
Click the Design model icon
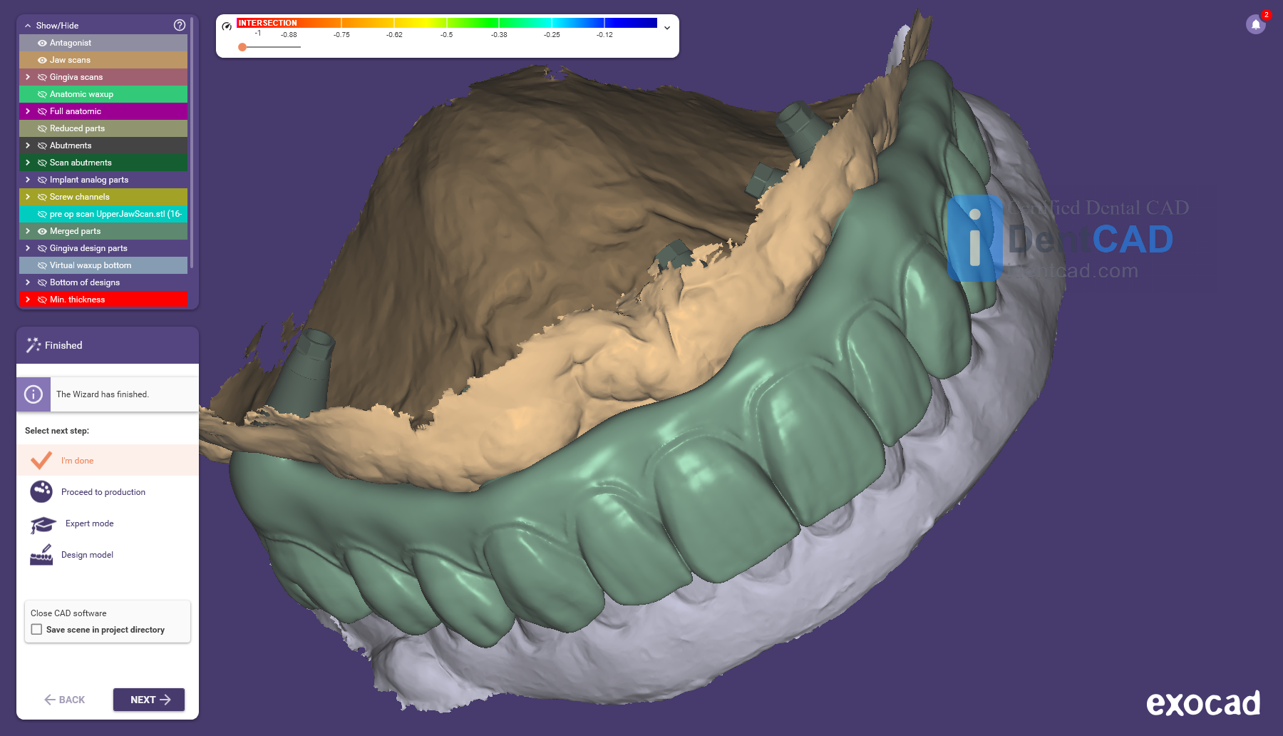[41, 555]
